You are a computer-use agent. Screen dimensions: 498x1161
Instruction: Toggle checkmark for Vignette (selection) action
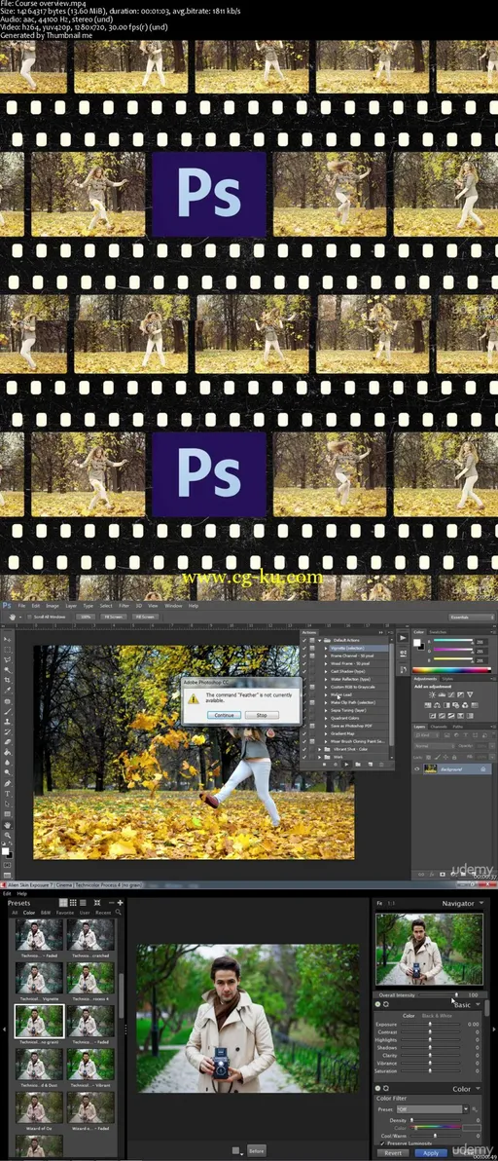pos(303,648)
